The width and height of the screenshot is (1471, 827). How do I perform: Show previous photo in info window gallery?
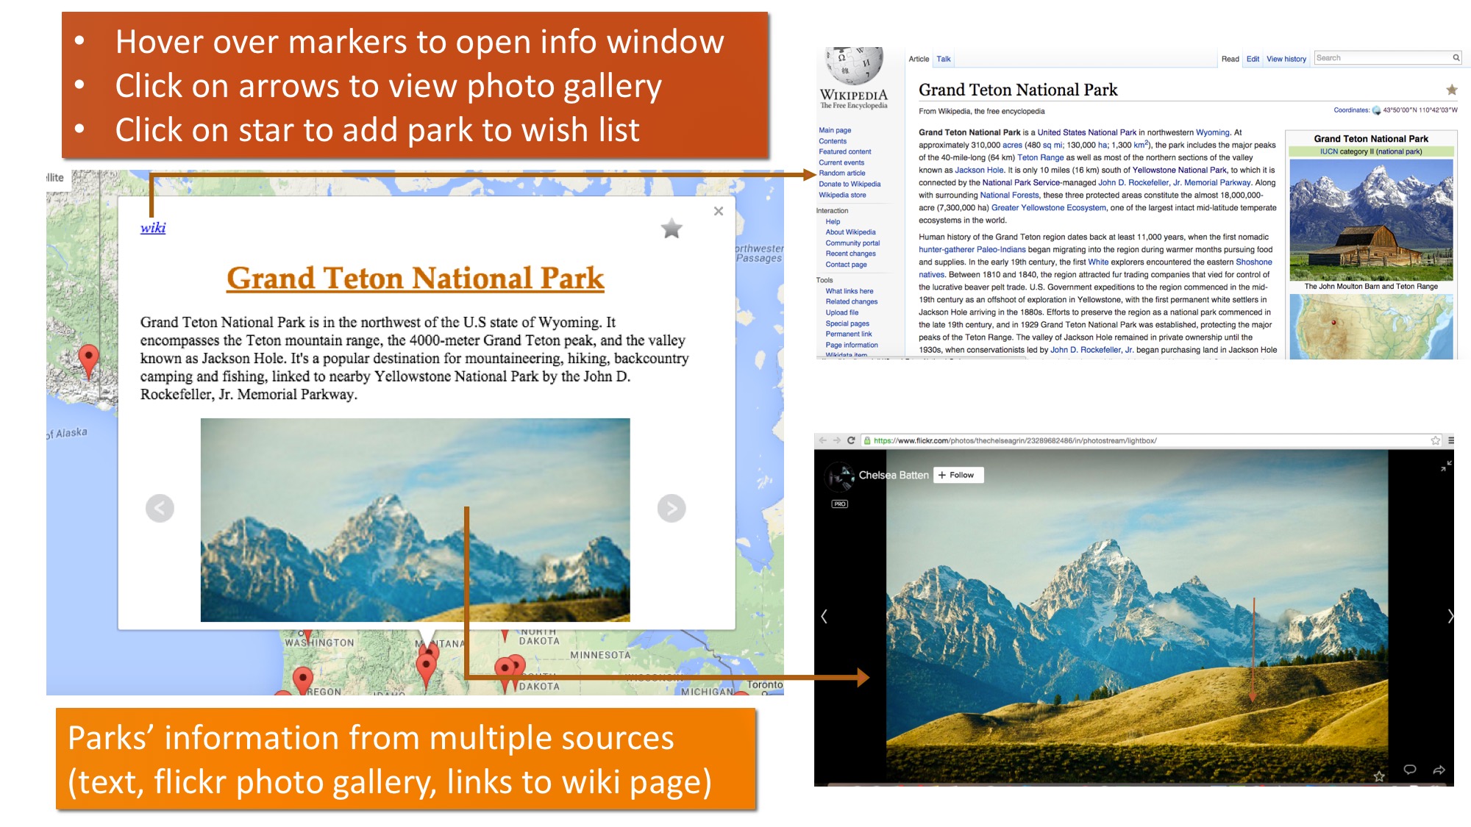point(160,508)
